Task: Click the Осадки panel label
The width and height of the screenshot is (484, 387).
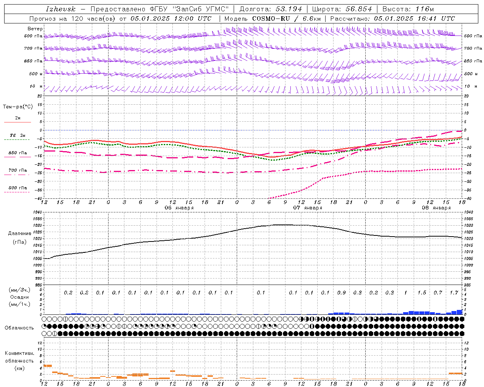Action: (20, 297)
